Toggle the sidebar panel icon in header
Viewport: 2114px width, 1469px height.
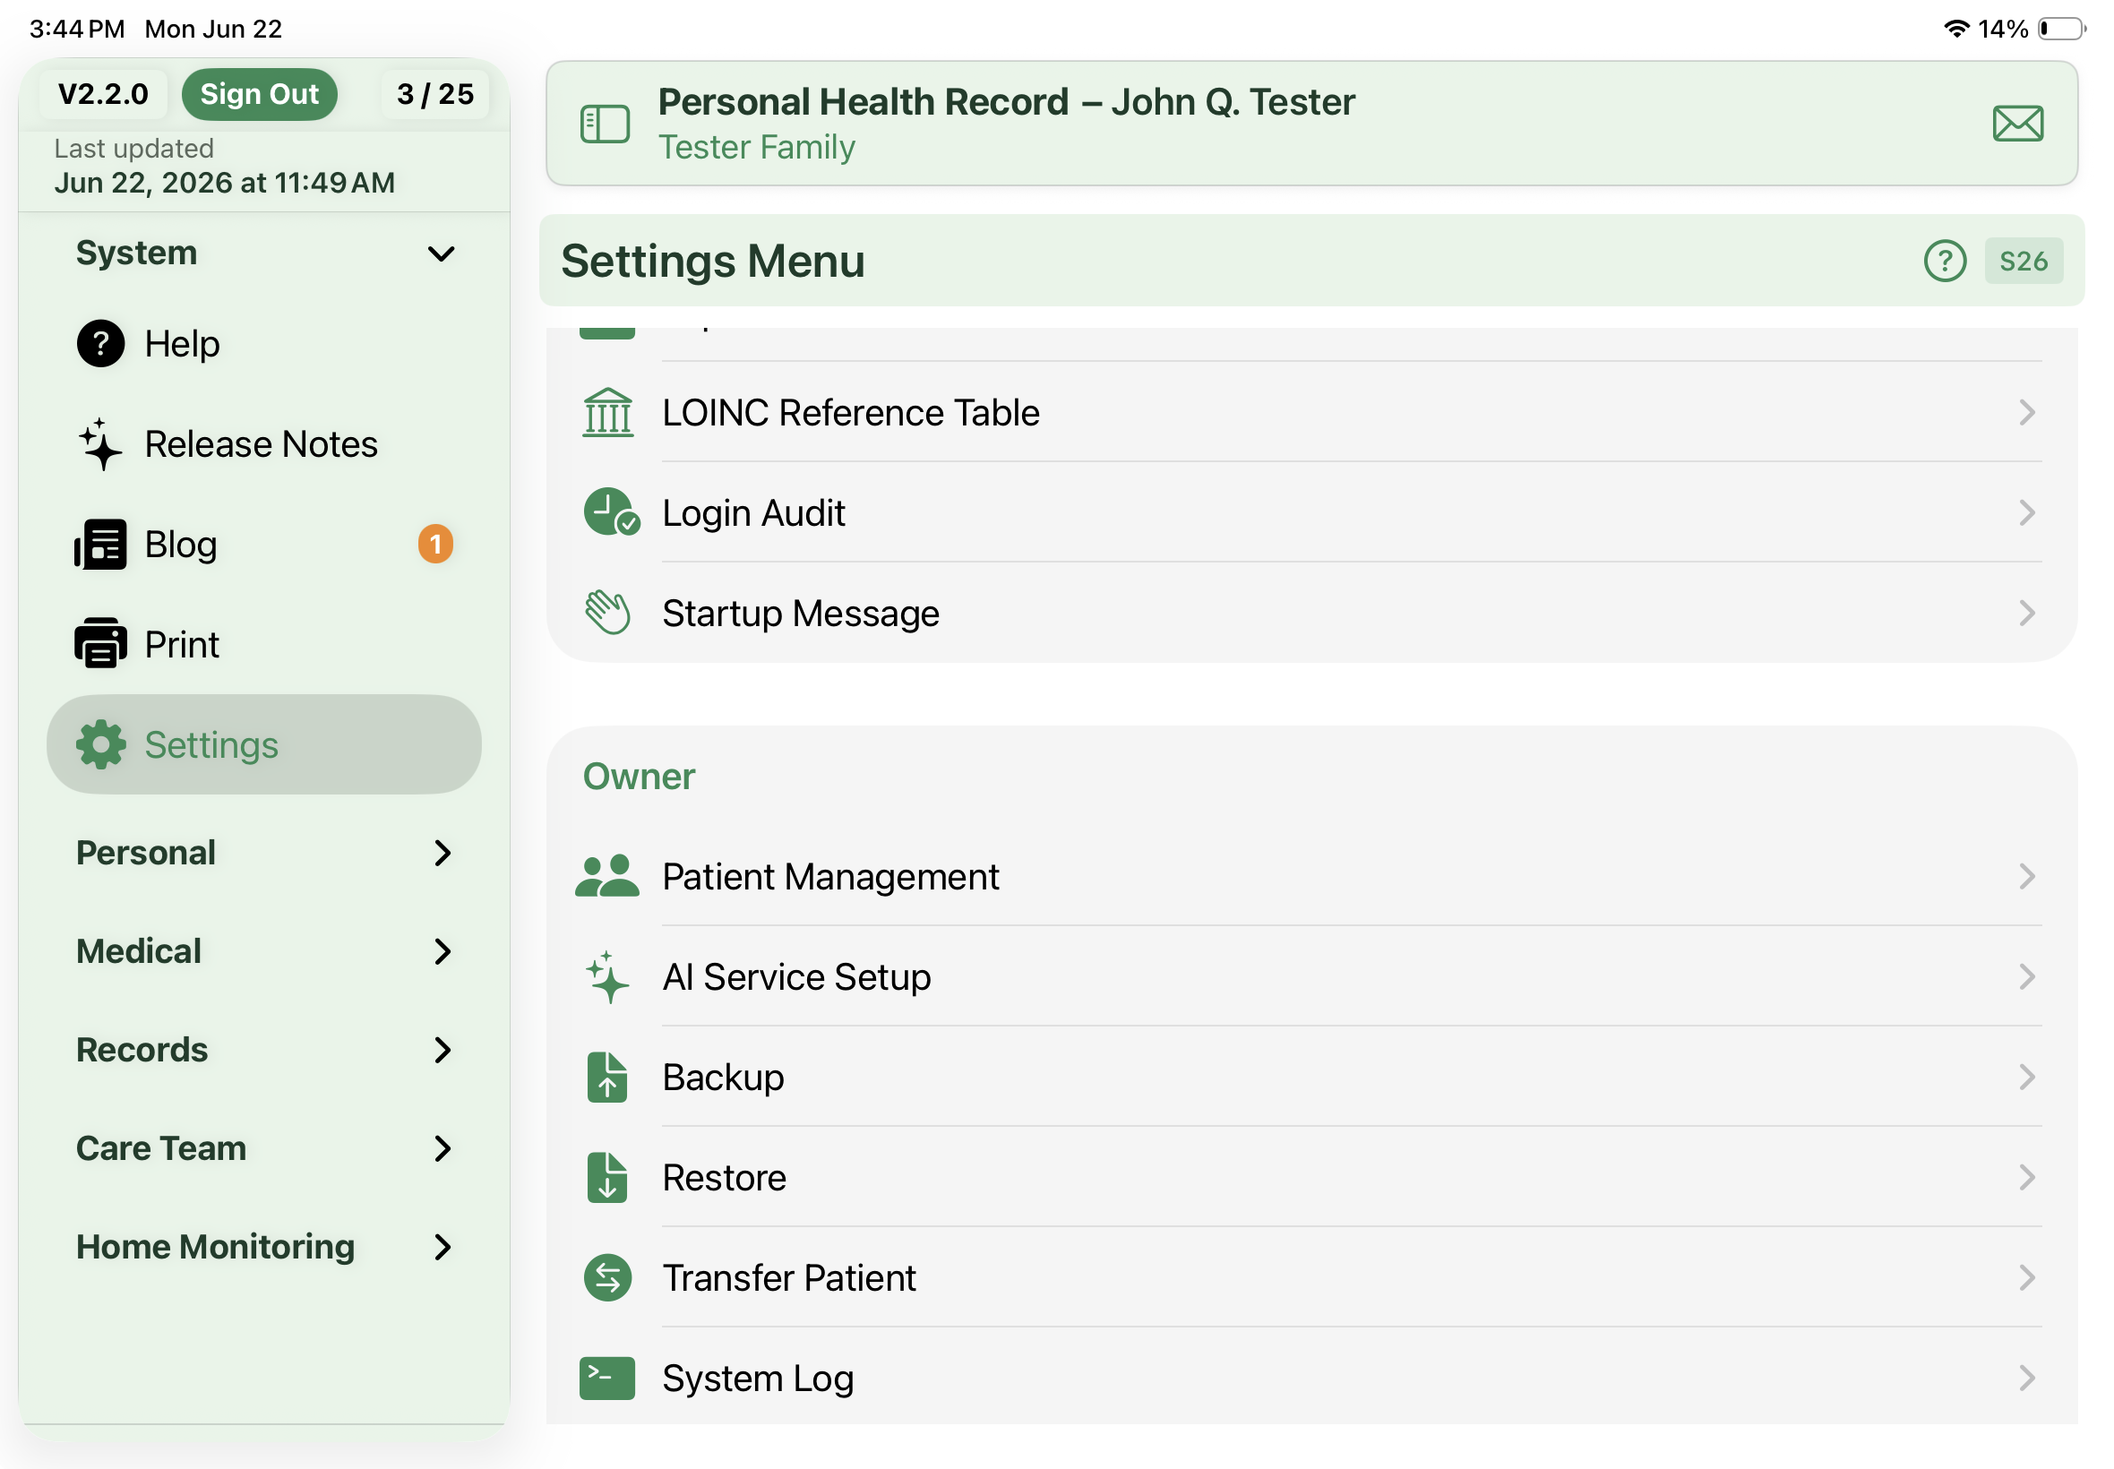605,124
